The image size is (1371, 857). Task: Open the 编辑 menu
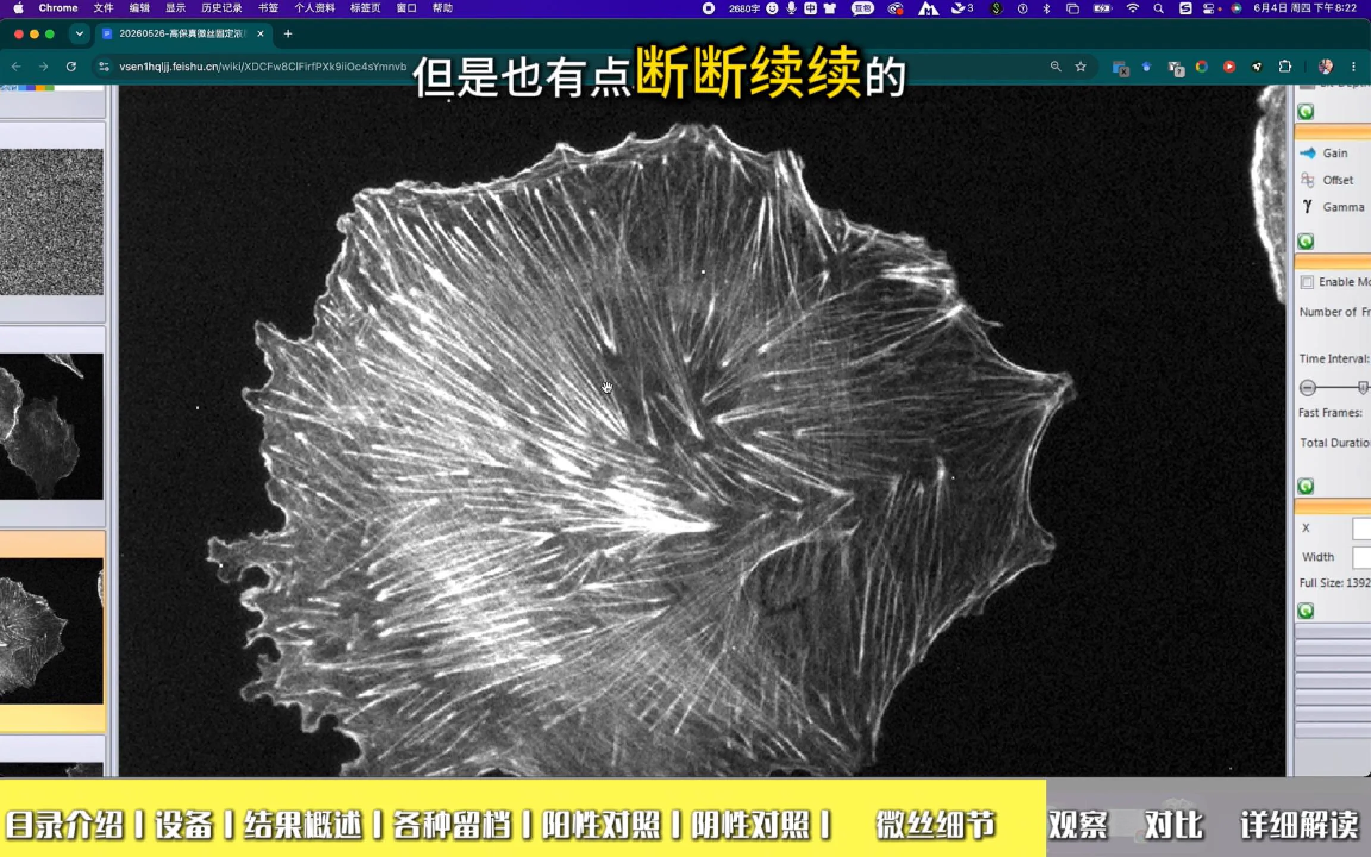coord(139,8)
